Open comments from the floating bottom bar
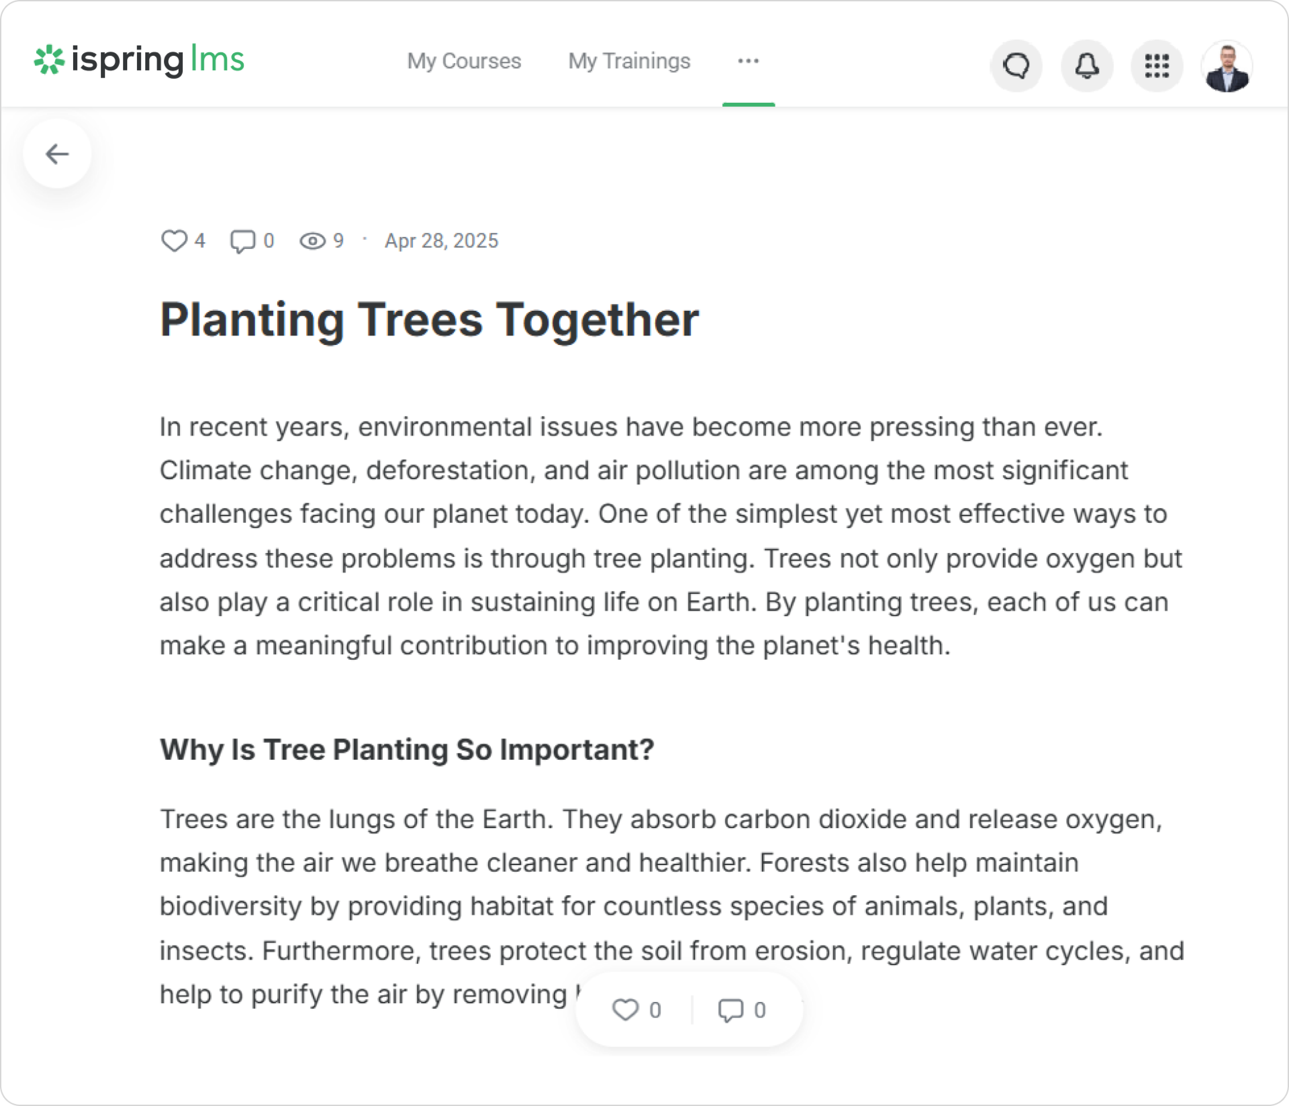 pos(730,1010)
